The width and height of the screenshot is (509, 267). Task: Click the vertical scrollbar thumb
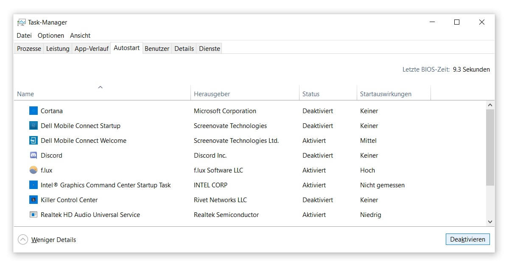pyautogui.click(x=490, y=147)
